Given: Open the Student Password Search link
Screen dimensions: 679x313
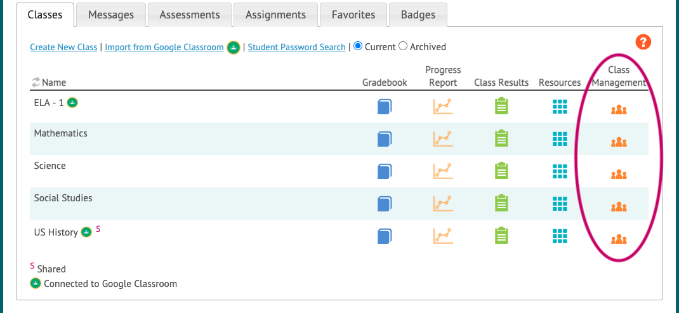Looking at the screenshot, I should click(x=296, y=47).
